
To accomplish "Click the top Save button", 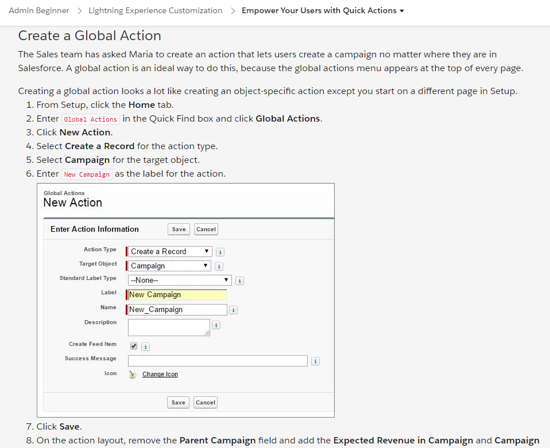I will pyautogui.click(x=179, y=229).
